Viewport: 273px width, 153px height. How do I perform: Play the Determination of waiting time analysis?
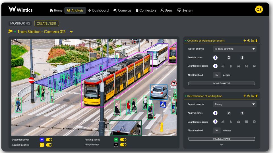[x=249, y=96]
